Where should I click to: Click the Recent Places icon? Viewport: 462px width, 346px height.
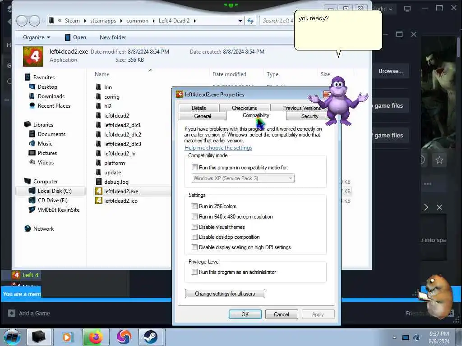32,105
